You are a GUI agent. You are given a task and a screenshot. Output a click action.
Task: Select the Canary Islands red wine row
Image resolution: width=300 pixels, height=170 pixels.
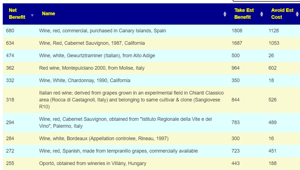click(151, 31)
